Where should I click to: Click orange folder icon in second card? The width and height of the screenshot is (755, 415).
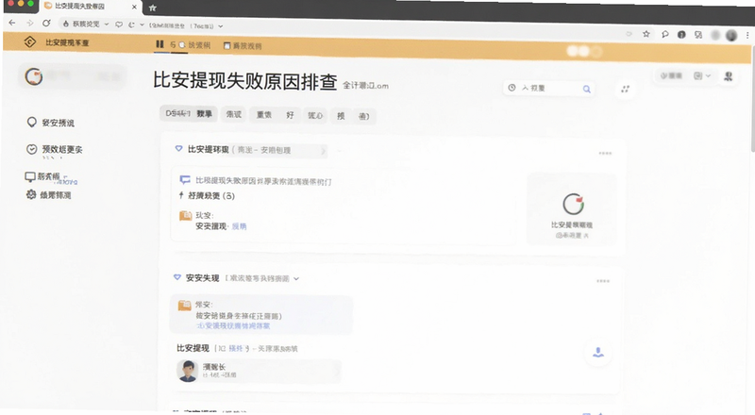pyautogui.click(x=185, y=306)
